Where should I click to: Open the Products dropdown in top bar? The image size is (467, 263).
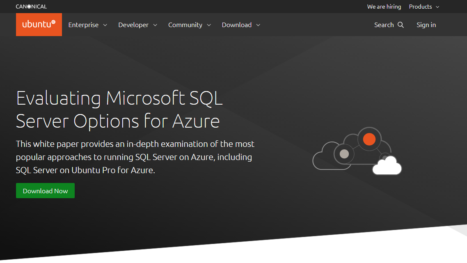[424, 7]
